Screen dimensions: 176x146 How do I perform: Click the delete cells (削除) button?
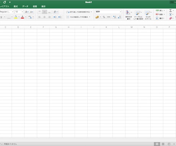tap(160, 14)
